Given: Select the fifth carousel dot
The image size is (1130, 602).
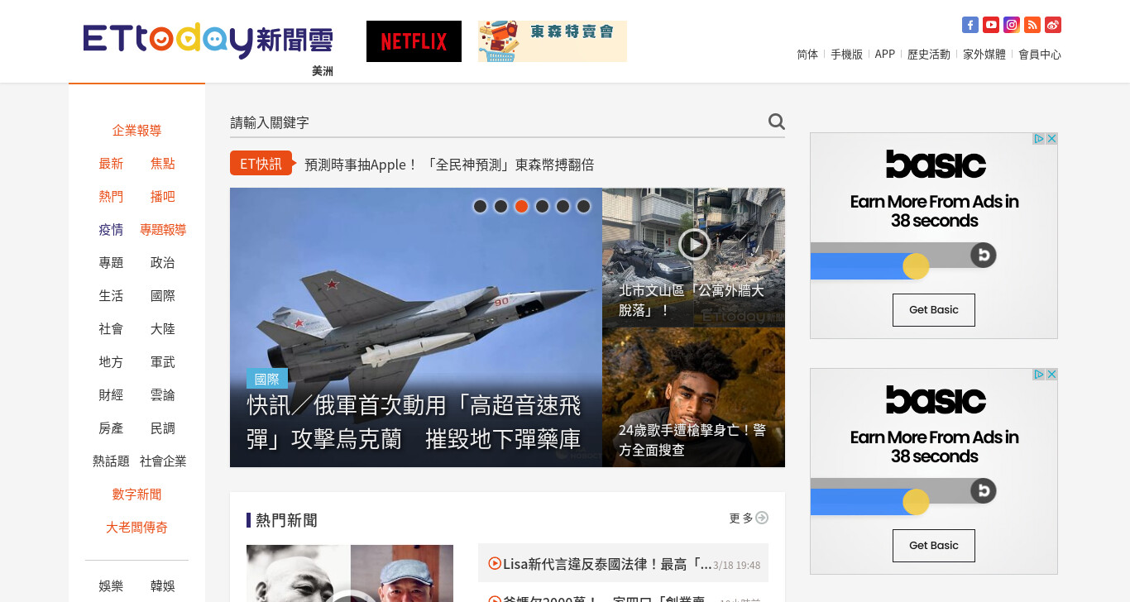Looking at the screenshot, I should [x=563, y=206].
